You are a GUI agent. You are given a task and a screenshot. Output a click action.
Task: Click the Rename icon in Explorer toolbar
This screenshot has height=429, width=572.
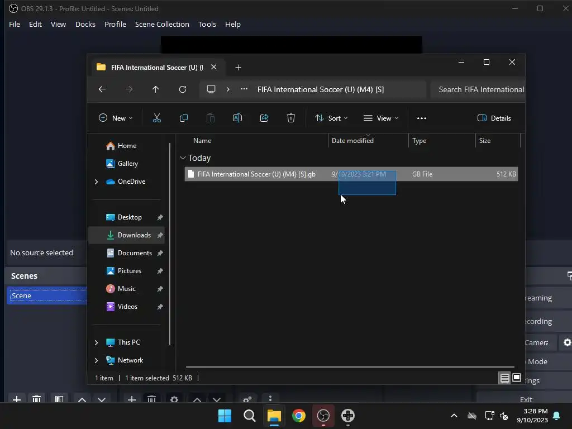click(x=237, y=118)
